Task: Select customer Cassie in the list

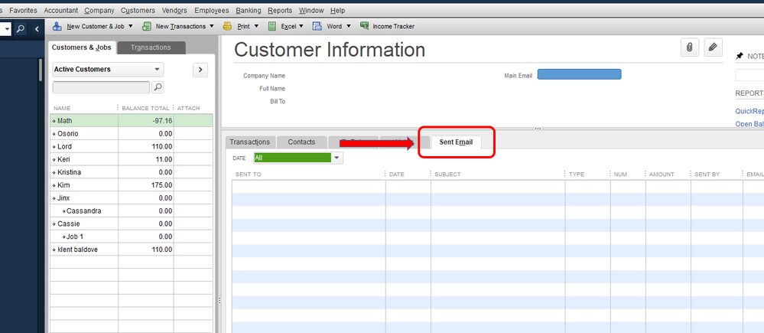Action: click(132, 224)
